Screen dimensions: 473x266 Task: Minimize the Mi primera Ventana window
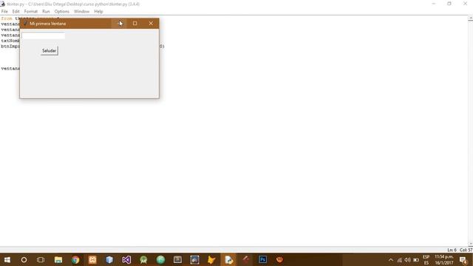pos(119,23)
